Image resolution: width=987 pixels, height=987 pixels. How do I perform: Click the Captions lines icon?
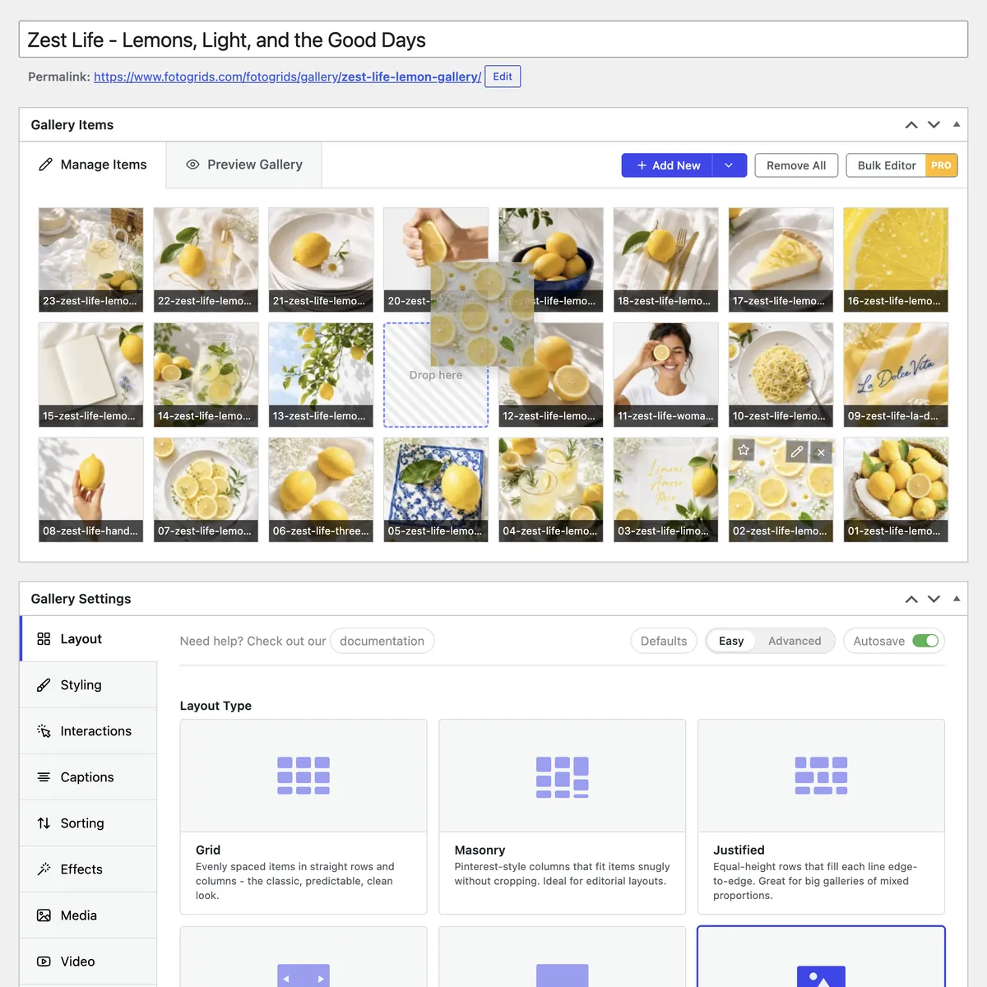coord(44,777)
